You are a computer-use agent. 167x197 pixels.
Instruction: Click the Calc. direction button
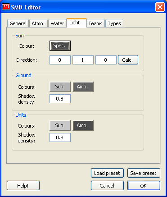click(x=128, y=60)
